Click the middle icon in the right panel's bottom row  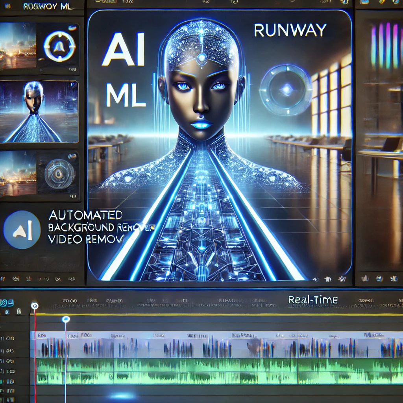pyautogui.click(x=379, y=279)
